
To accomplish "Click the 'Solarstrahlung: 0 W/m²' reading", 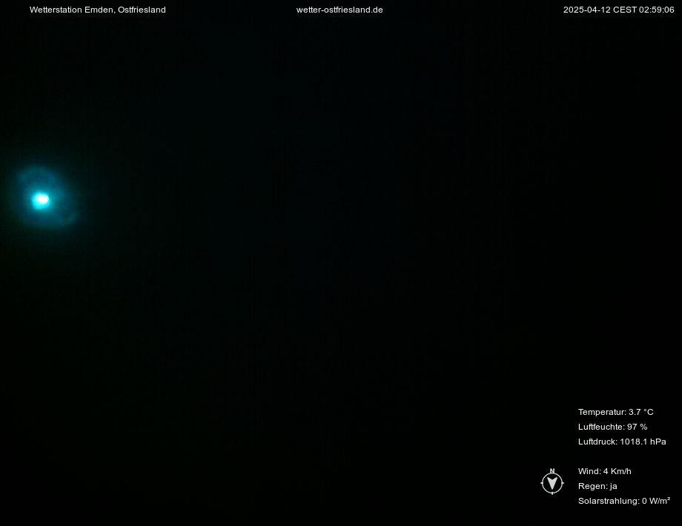I will click(x=623, y=501).
